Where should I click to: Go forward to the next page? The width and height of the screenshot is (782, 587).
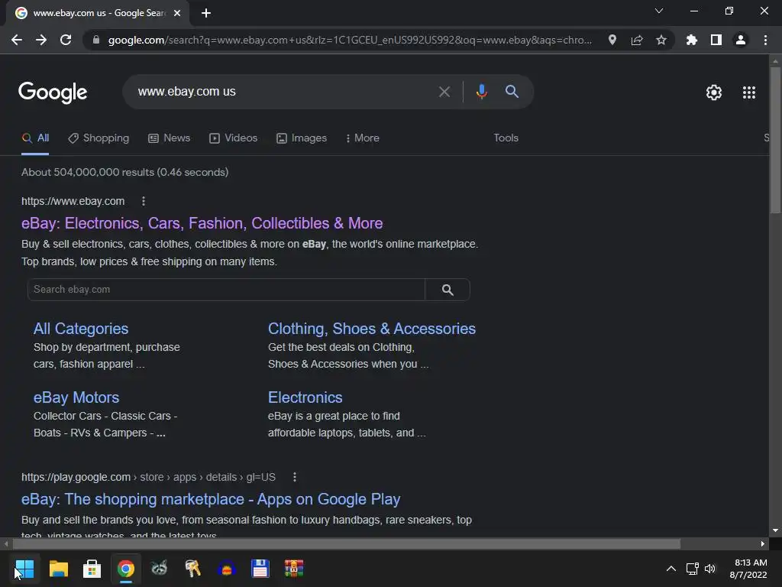(41, 40)
